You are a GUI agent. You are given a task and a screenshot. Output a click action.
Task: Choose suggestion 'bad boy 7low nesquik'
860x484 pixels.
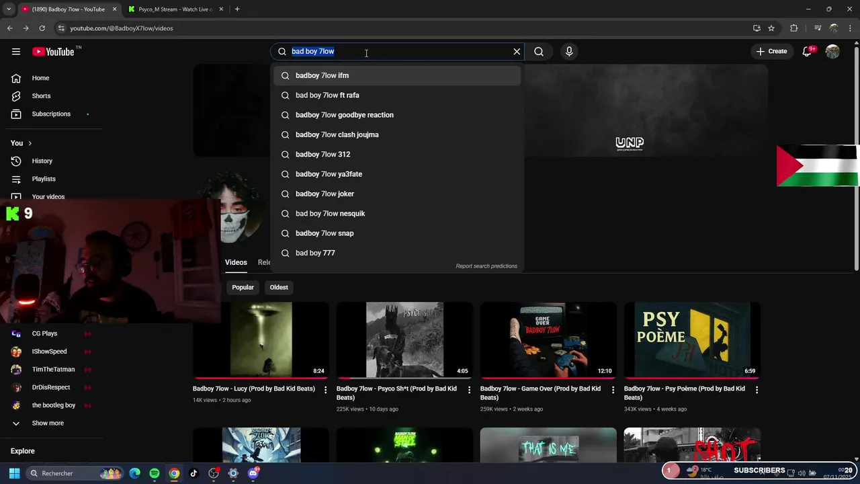(x=397, y=214)
